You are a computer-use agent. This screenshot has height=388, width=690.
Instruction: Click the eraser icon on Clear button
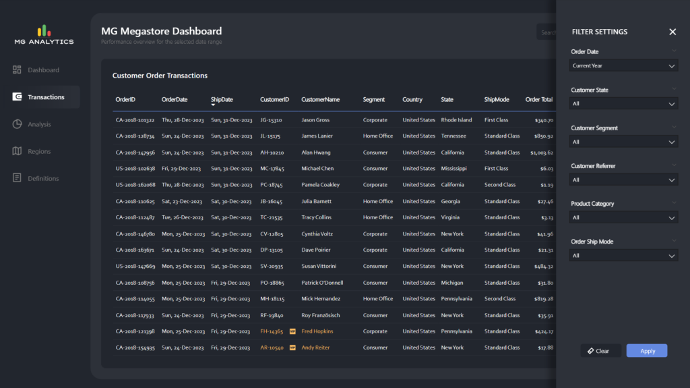click(590, 351)
